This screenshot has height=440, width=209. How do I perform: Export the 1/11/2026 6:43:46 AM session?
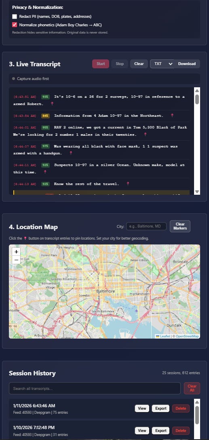coord(161,408)
